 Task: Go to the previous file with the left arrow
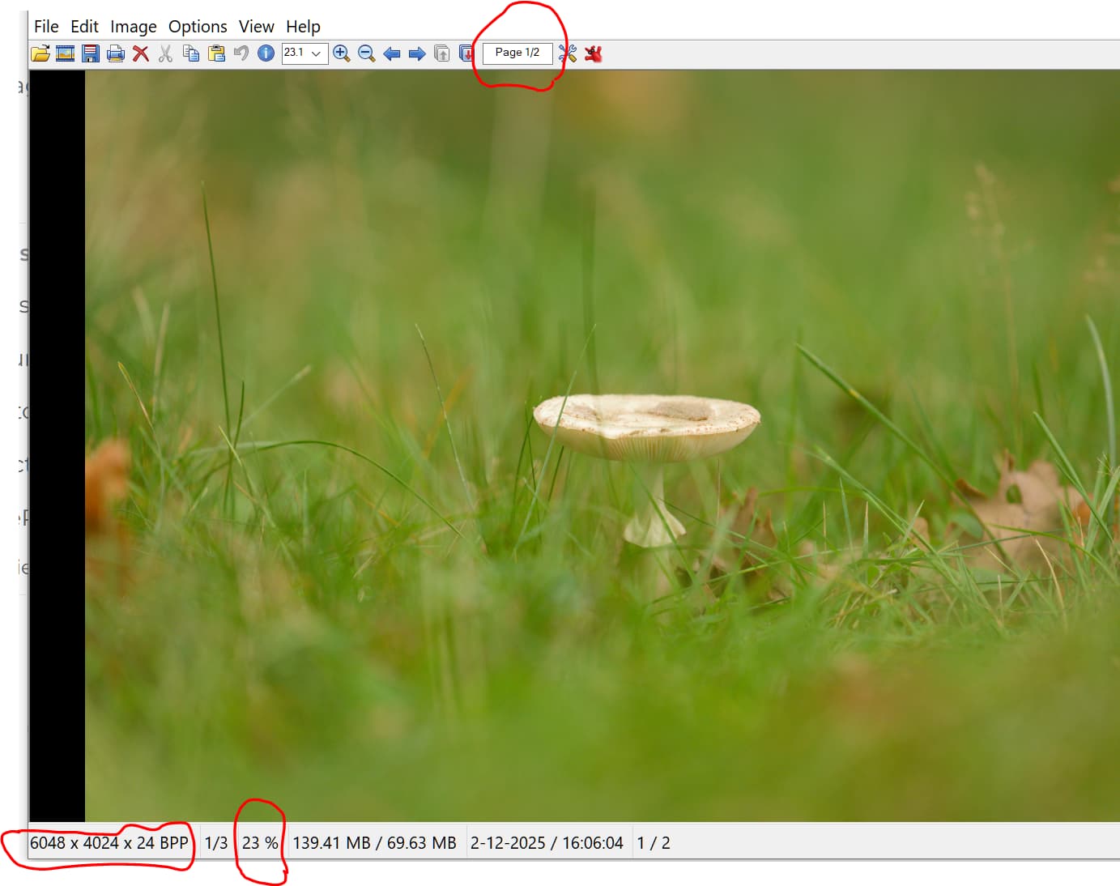[392, 53]
